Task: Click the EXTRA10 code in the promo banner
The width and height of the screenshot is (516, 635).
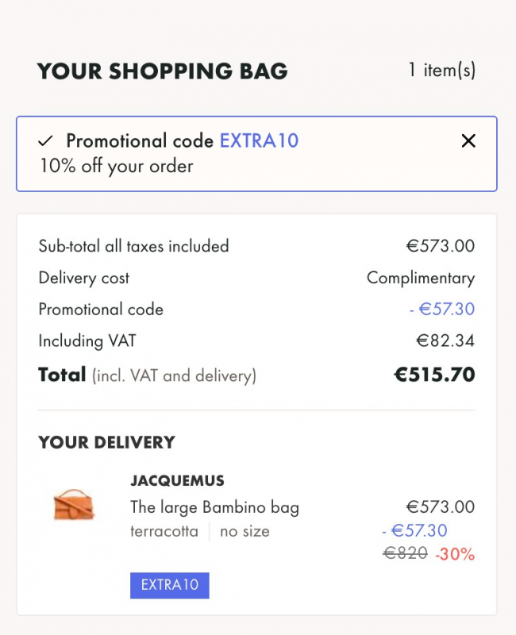Action: pyautogui.click(x=259, y=141)
